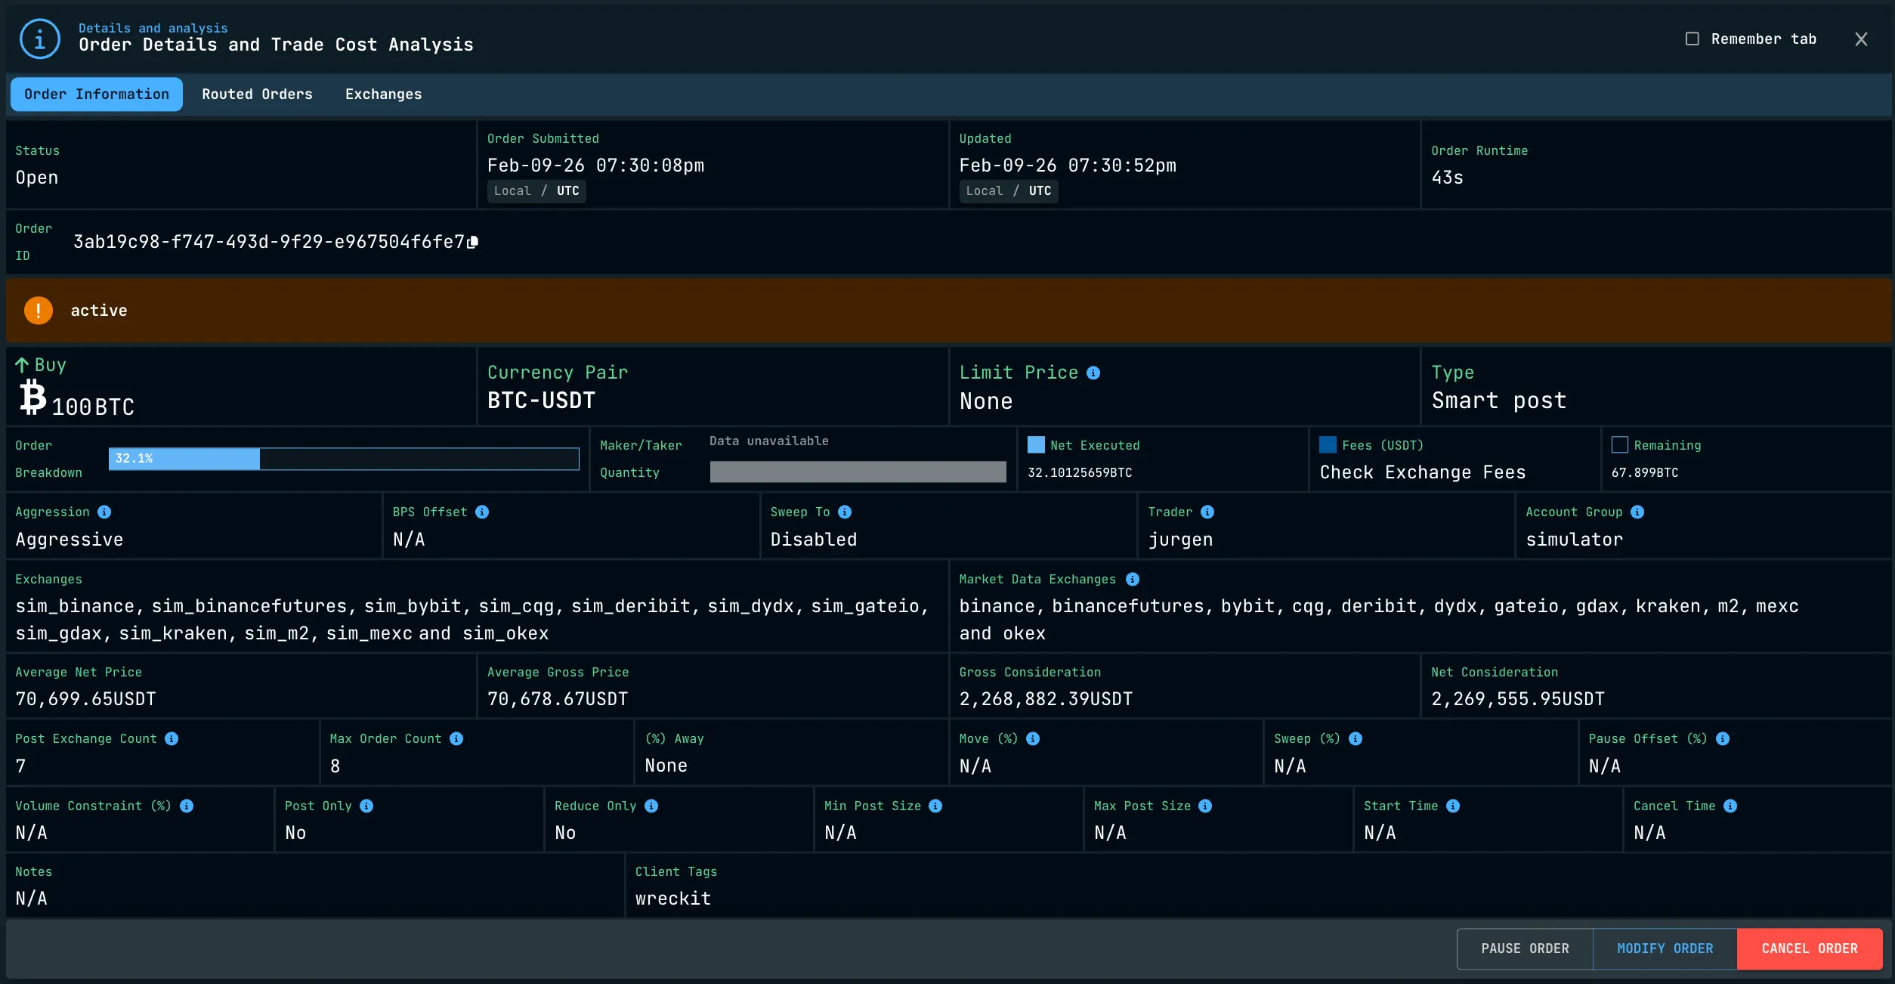The height and width of the screenshot is (984, 1895).
Task: Click the info icon next to Trader
Action: pyautogui.click(x=1207, y=512)
